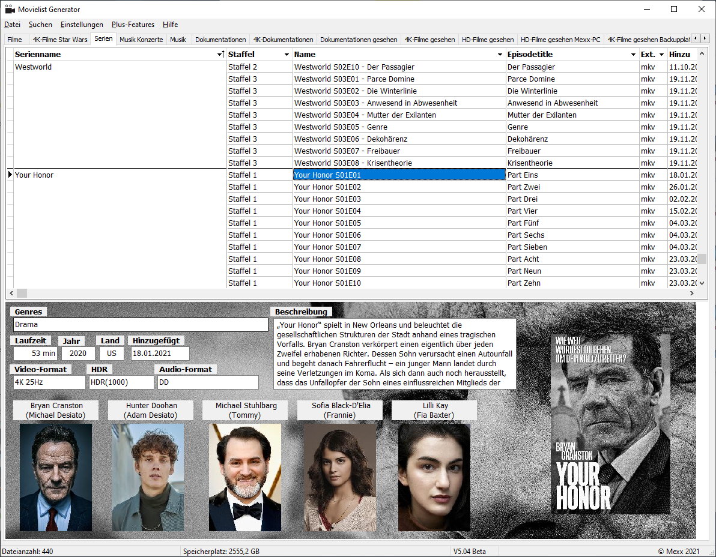The image size is (716, 557).
Task: Click the Movielist Generator camera icon
Action: [10, 9]
